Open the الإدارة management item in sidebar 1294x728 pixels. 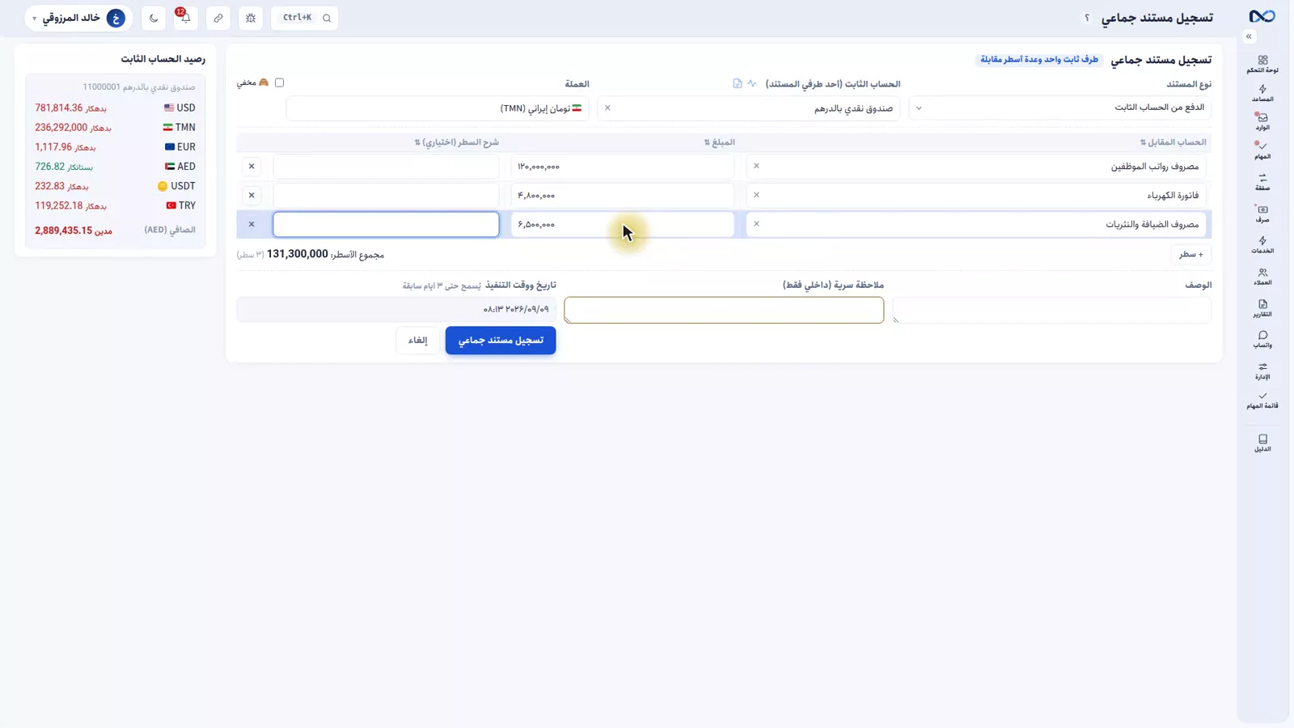point(1262,370)
